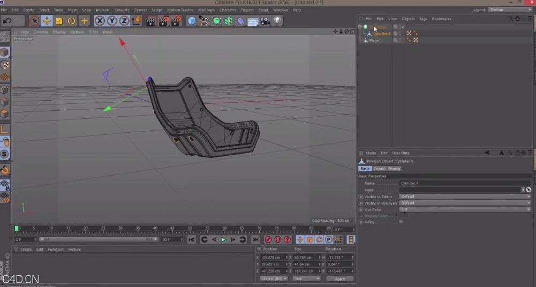Viewport: 536px width, 287px height.
Task: Select the Basic tab in Attributes
Action: point(365,169)
